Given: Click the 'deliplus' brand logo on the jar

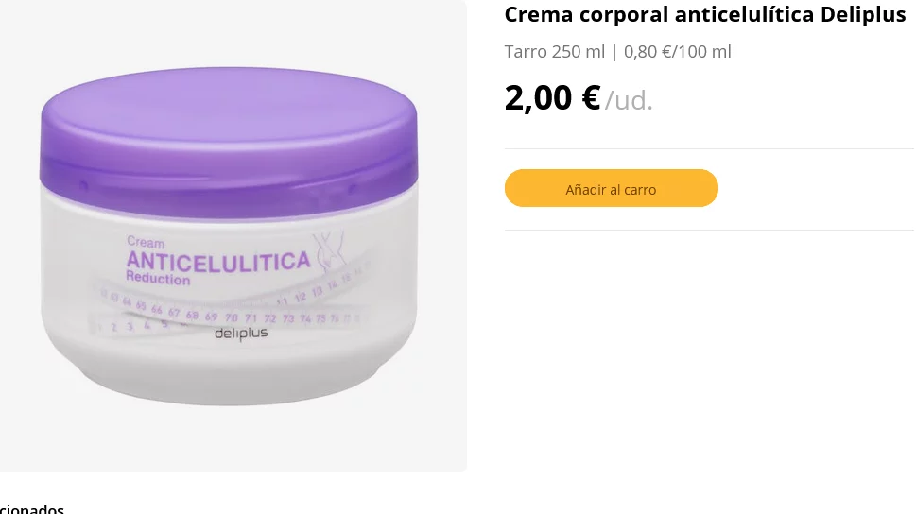Looking at the screenshot, I should pos(241,334).
